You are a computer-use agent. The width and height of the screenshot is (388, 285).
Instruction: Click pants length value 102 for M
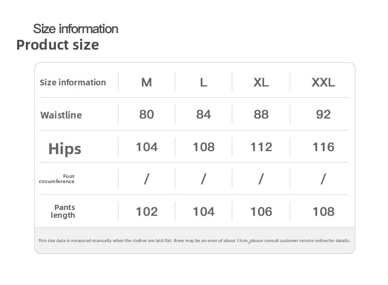[x=146, y=212]
